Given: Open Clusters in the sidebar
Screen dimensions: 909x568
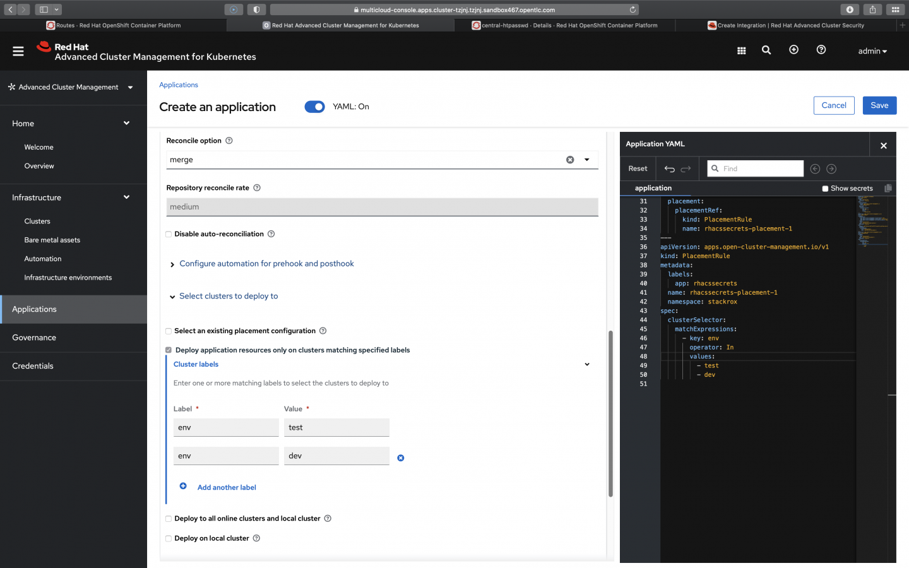Looking at the screenshot, I should coord(37,221).
